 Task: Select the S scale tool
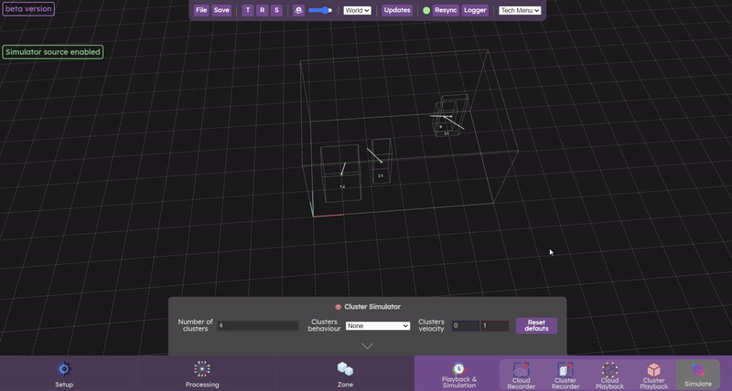coord(276,10)
